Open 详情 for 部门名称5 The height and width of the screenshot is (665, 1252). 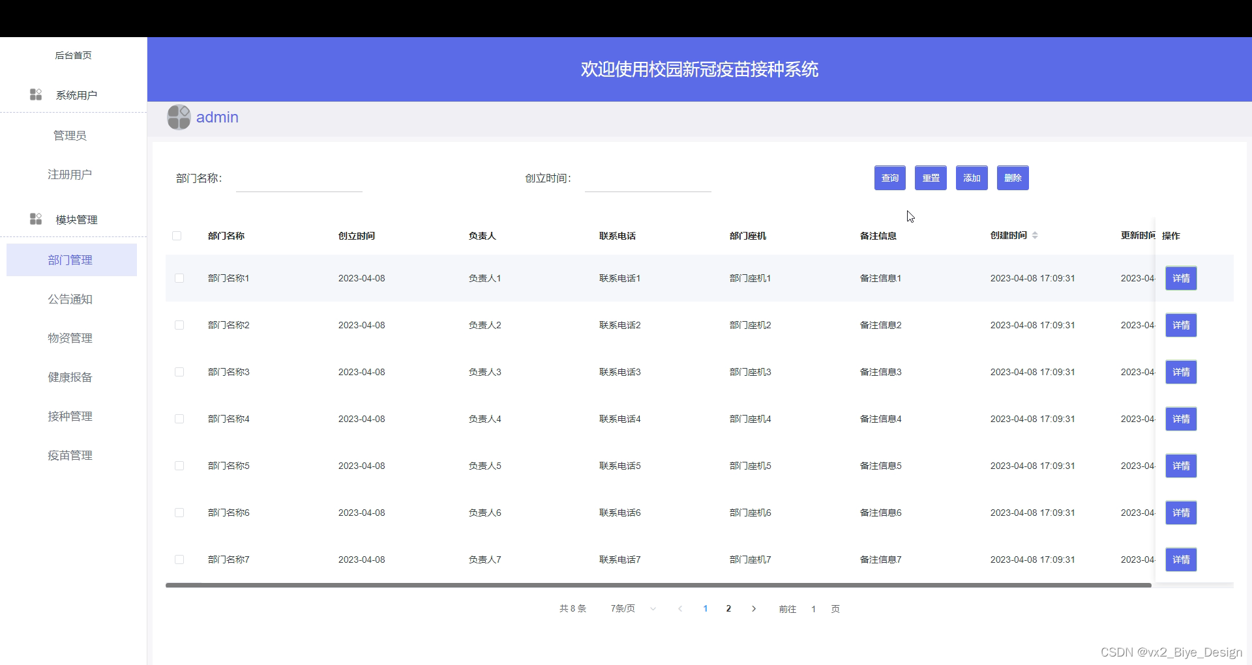coord(1181,466)
